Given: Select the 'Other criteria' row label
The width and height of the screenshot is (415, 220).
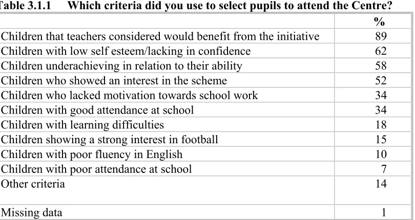Looking at the screenshot, I should 33,184.
